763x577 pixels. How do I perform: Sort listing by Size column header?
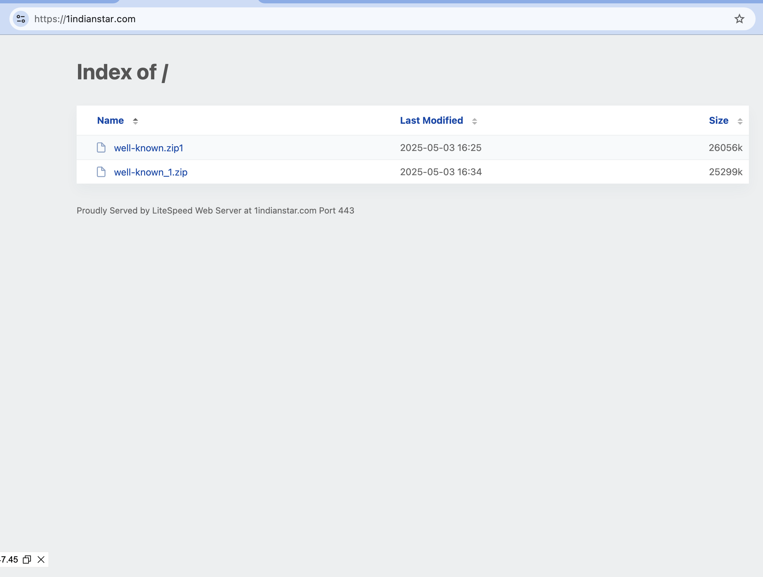coord(719,120)
